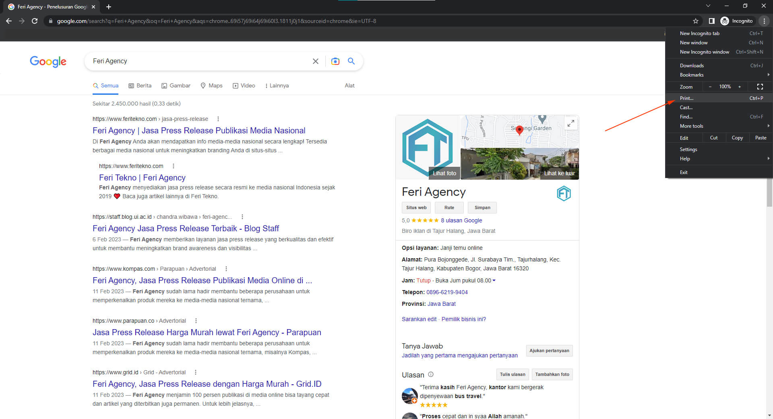
Task: Open Downloads from Chrome menu
Action: coord(719,65)
